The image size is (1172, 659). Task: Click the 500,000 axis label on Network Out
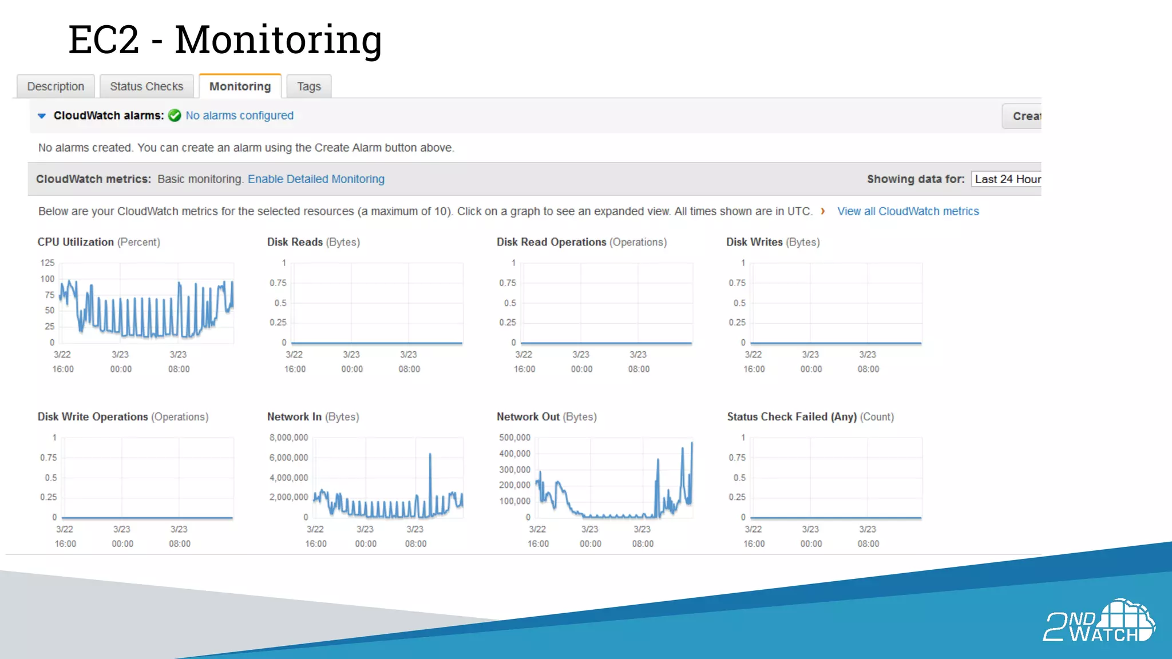point(515,438)
